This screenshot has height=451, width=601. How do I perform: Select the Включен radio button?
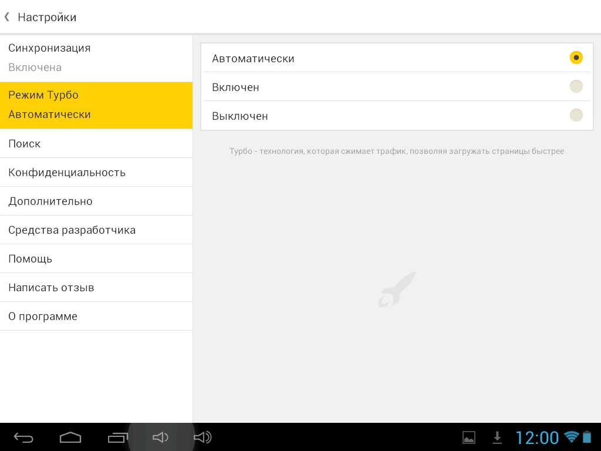576,86
